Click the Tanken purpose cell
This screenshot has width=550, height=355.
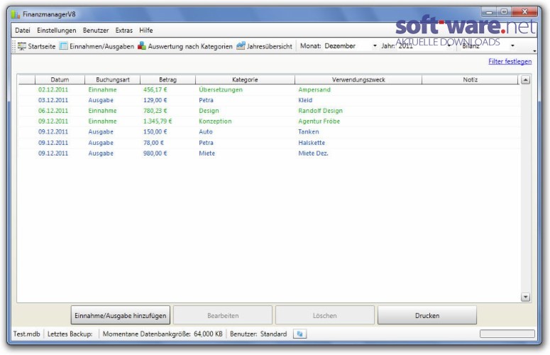pos(308,132)
